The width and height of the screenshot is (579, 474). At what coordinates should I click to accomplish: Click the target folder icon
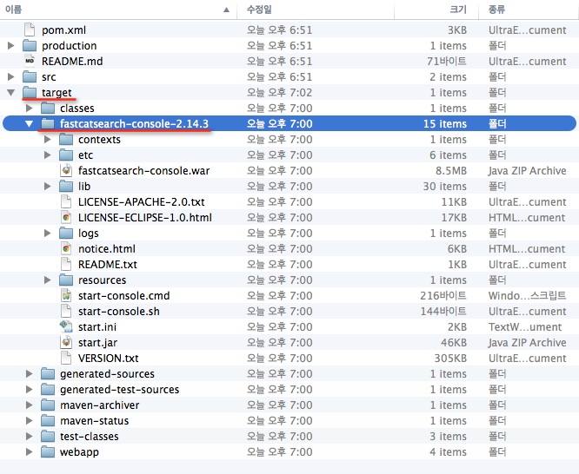click(30, 92)
